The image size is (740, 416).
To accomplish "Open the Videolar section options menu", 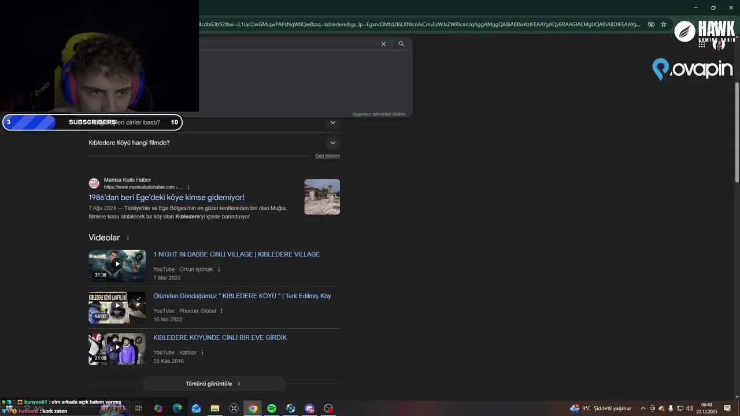I will (x=128, y=238).
